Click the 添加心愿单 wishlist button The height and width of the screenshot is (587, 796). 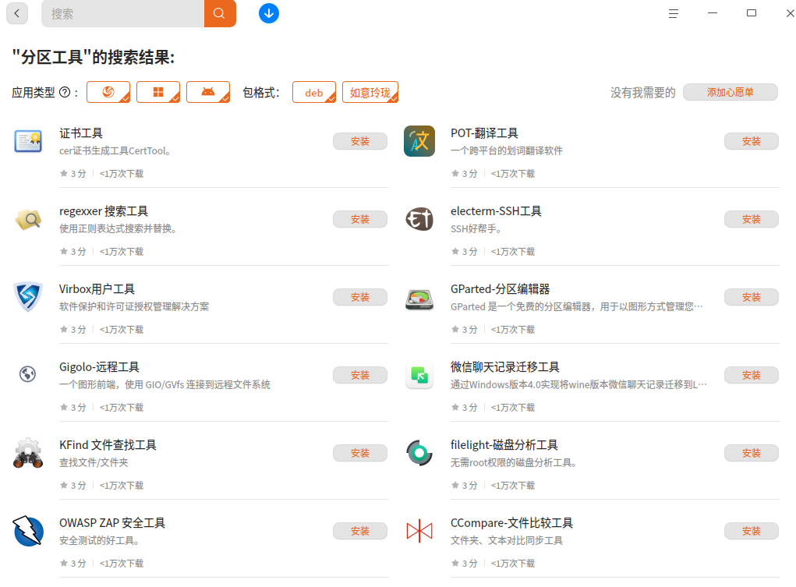730,93
